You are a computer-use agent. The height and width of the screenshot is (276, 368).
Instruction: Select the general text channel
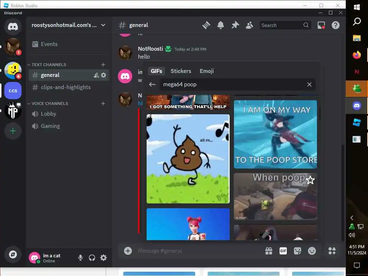point(69,75)
